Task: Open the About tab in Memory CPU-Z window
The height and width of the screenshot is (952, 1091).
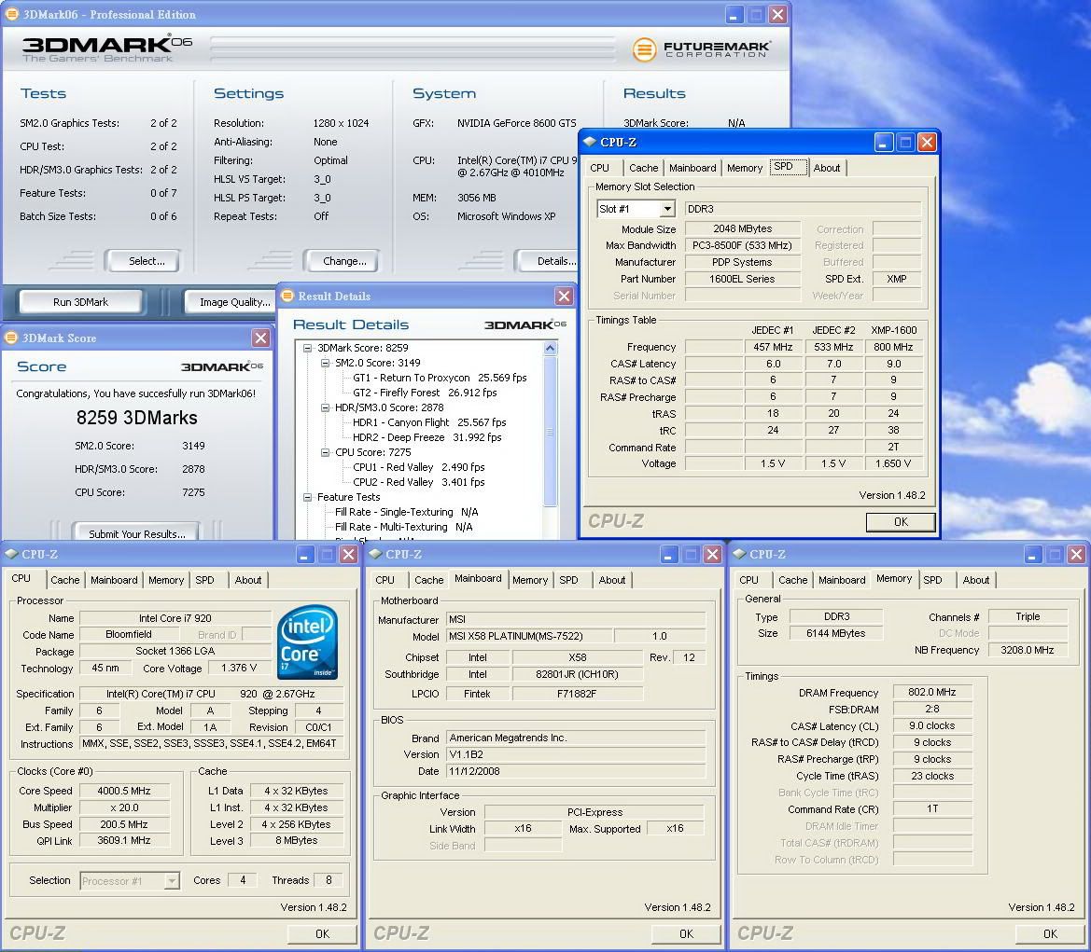Action: tap(975, 580)
